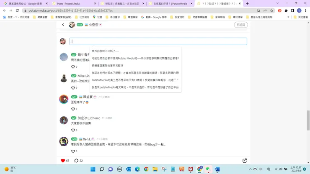Click the author avatar in the header
The height and width of the screenshot is (174, 310).
pos(72,25)
